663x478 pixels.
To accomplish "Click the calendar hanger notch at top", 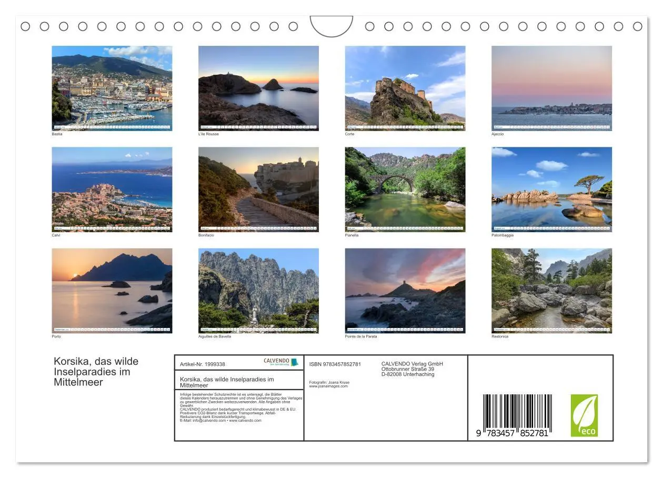I will [331, 26].
